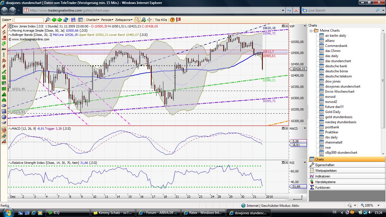Collapse the Meine Charts folder
The height and width of the screenshot is (217, 386).
311,31
